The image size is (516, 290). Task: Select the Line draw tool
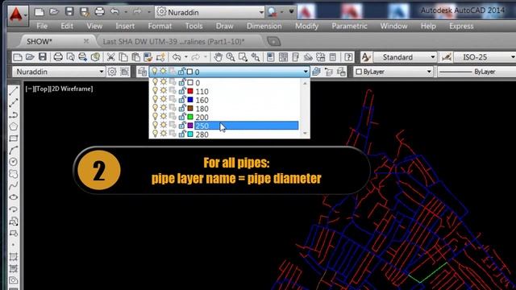point(13,91)
